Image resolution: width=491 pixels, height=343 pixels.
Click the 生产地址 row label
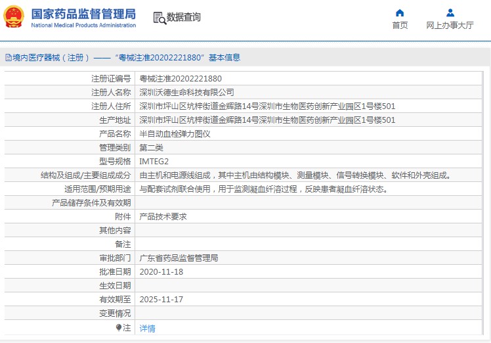click(x=115, y=120)
